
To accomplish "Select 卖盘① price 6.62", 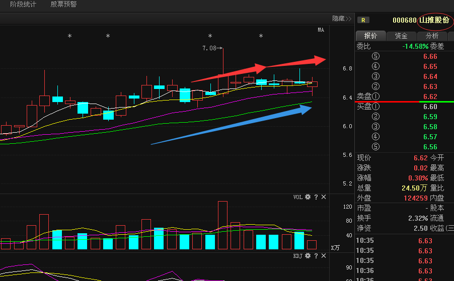I will [430, 97].
